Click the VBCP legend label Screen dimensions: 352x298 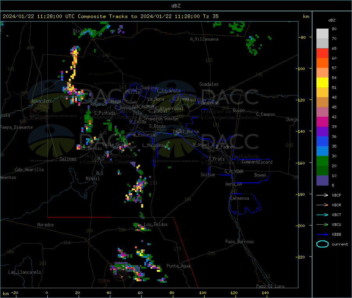click(x=336, y=195)
